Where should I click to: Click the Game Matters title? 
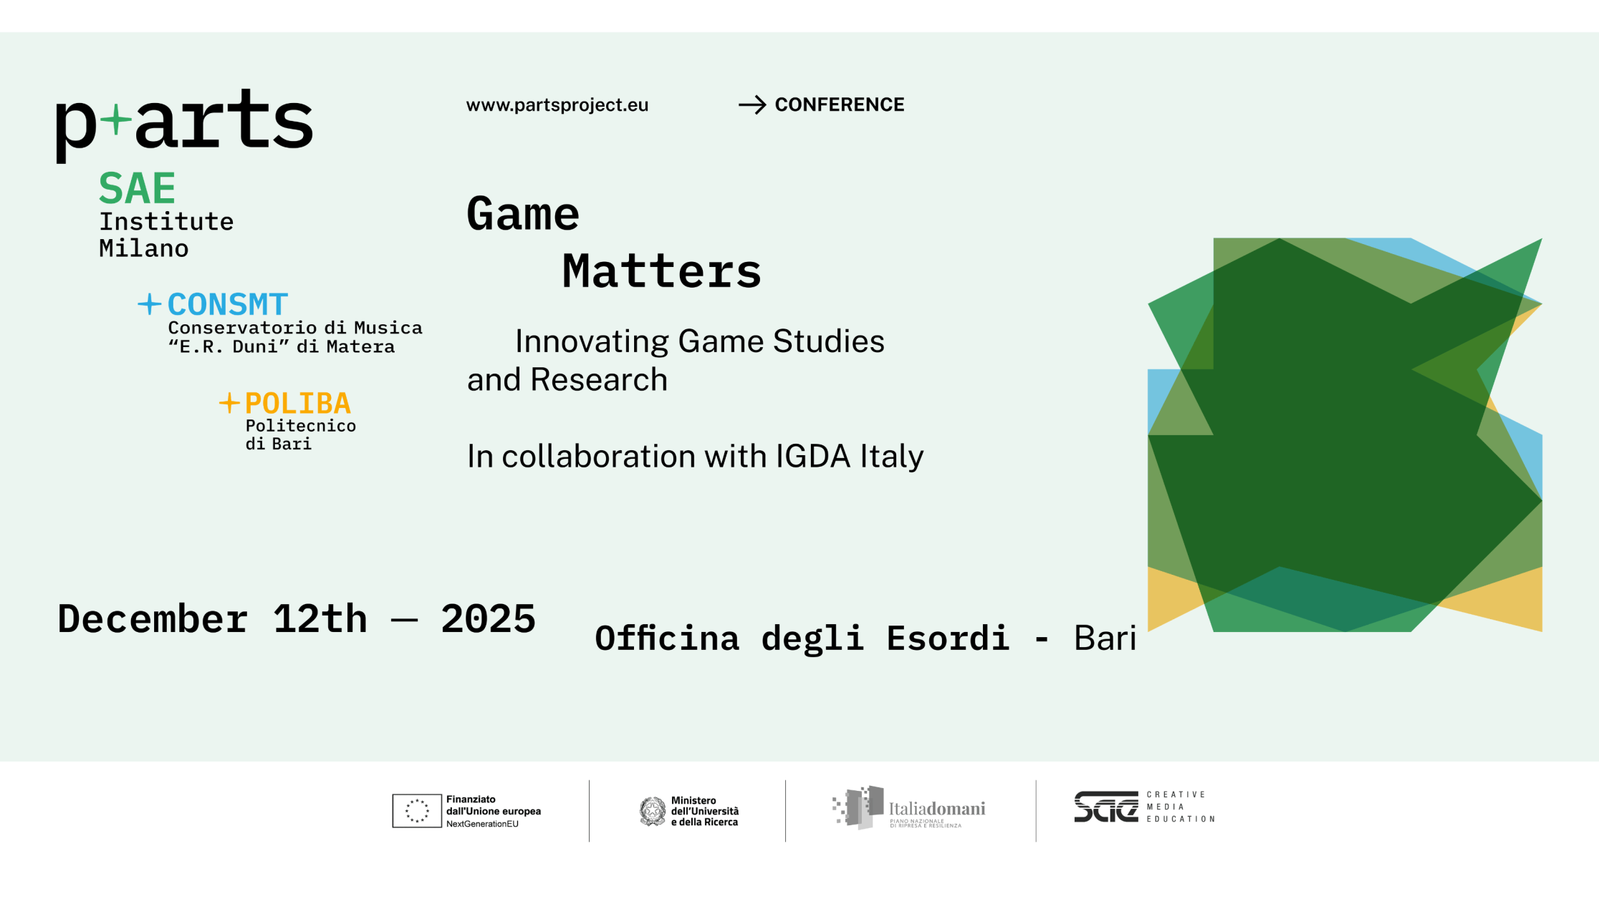[613, 243]
